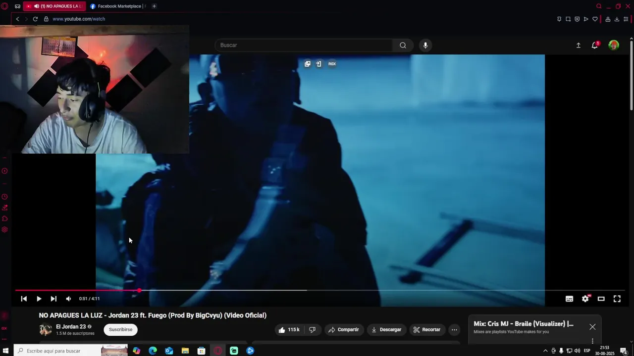Viewport: 634px width, 356px height.
Task: Open the browser profile icon
Action: pos(608,19)
